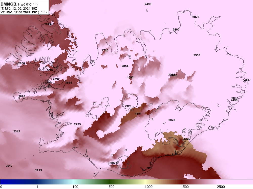Click the 2854 map value

[x=125, y=66]
